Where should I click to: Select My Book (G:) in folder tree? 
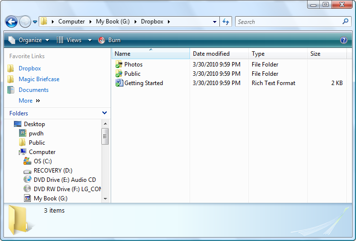50,198
